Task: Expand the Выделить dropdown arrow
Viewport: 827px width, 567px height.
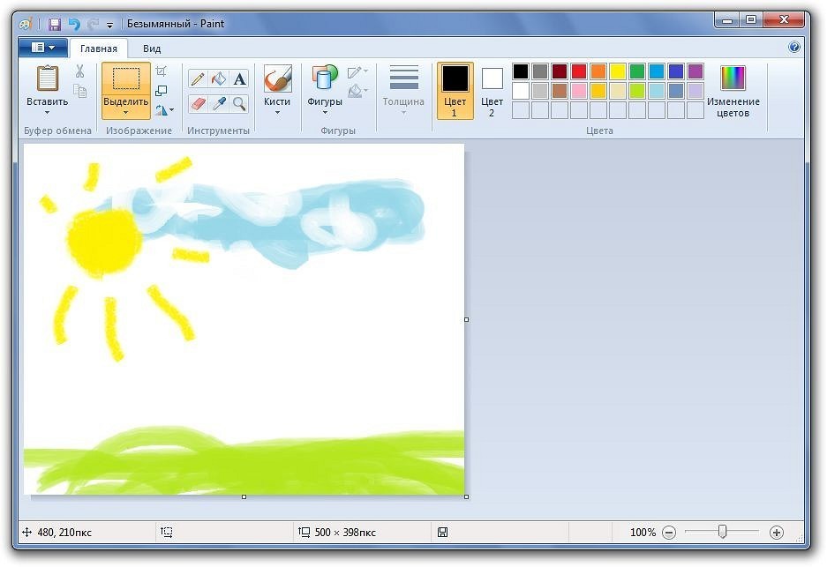Action: (x=125, y=113)
